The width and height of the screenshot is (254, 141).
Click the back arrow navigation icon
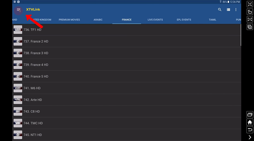tap(250, 130)
